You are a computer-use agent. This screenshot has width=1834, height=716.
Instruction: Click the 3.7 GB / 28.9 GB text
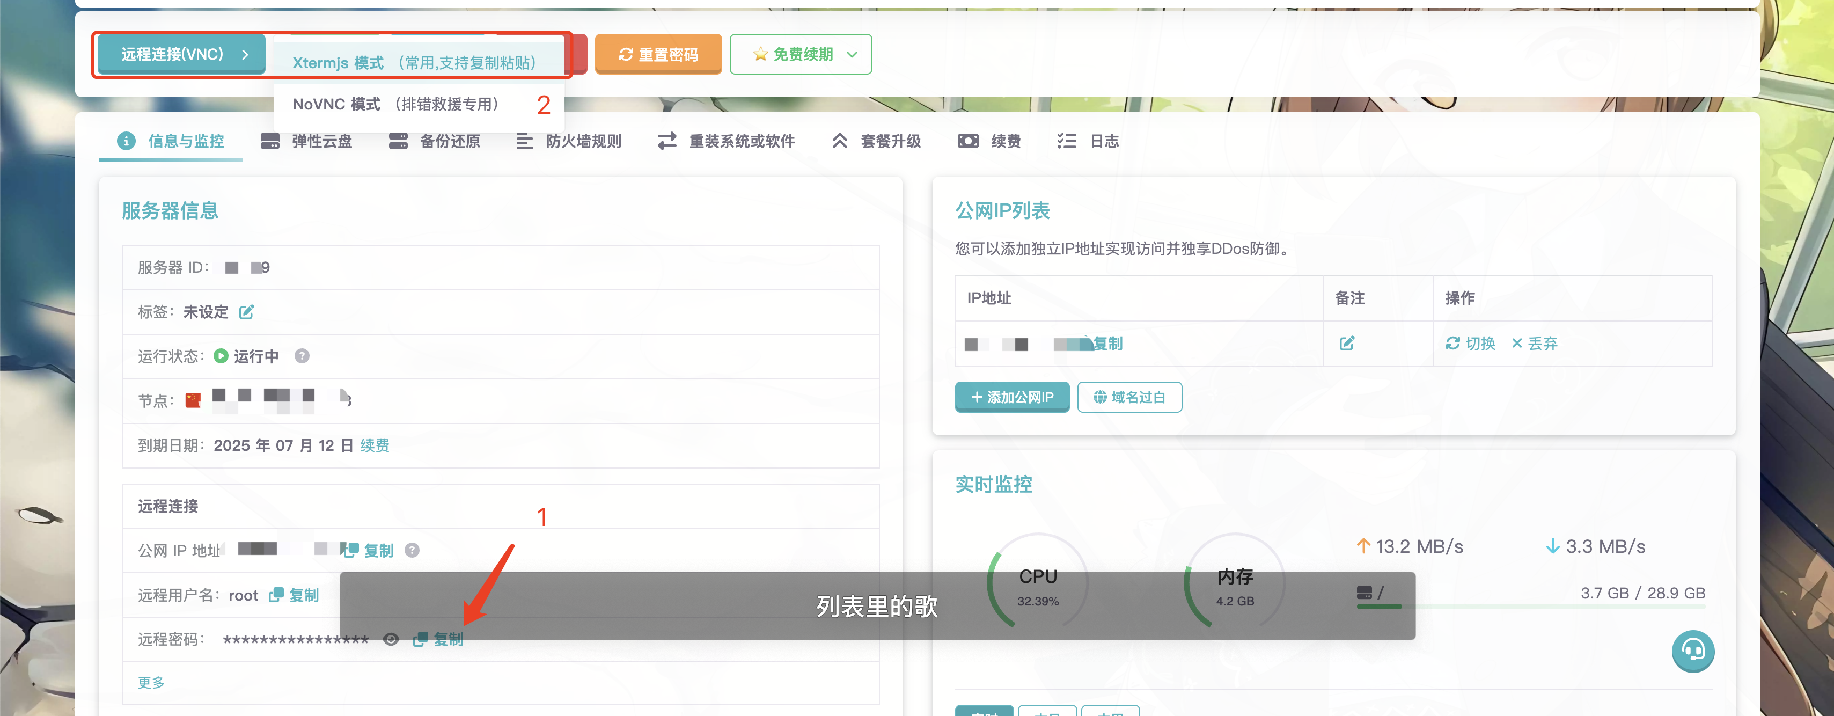1643,593
